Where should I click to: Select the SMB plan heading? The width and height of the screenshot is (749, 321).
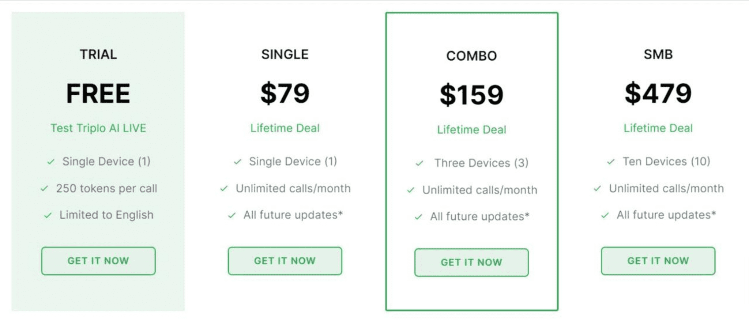pos(658,54)
